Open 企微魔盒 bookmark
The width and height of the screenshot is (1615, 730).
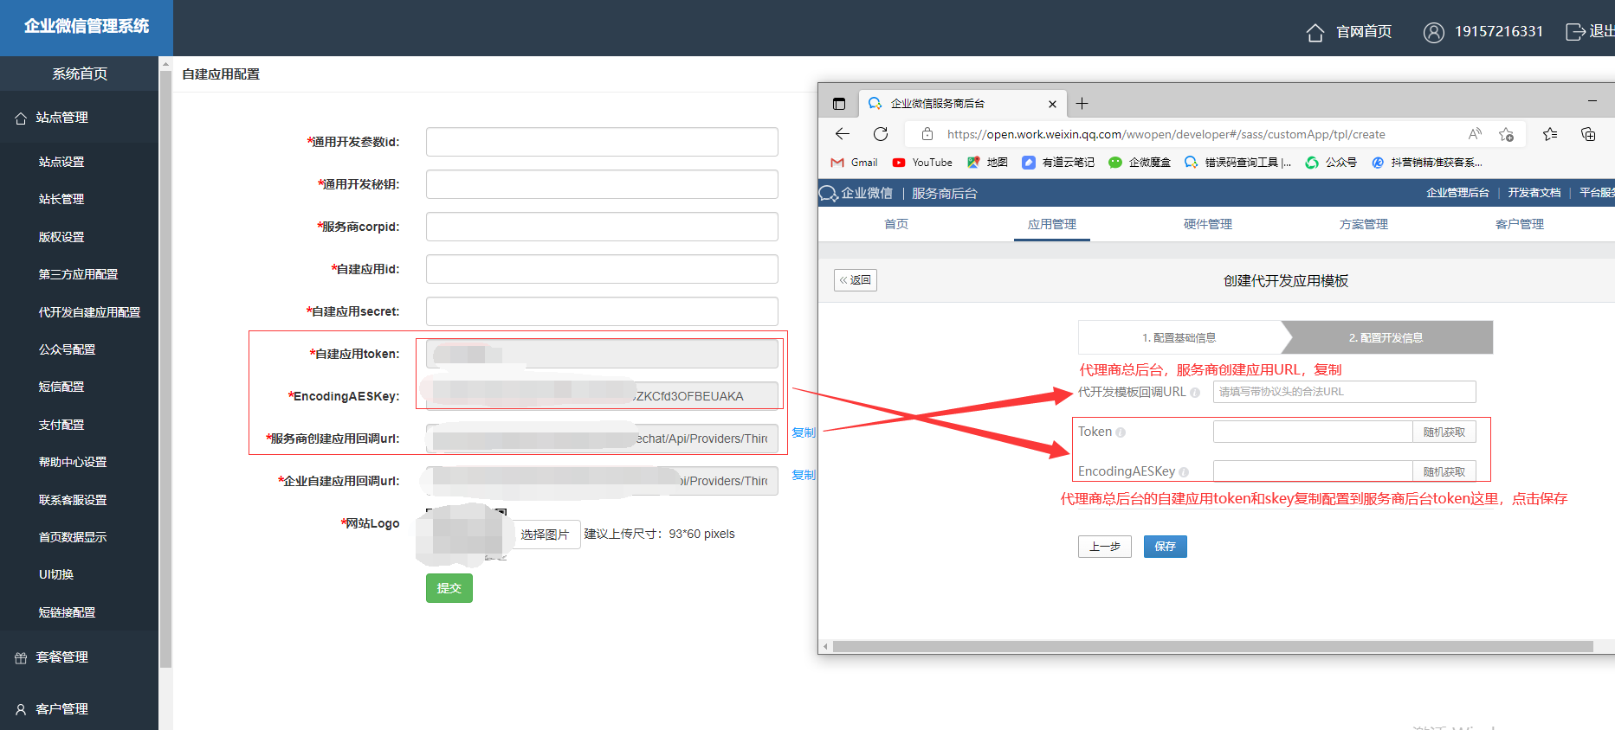click(1140, 163)
